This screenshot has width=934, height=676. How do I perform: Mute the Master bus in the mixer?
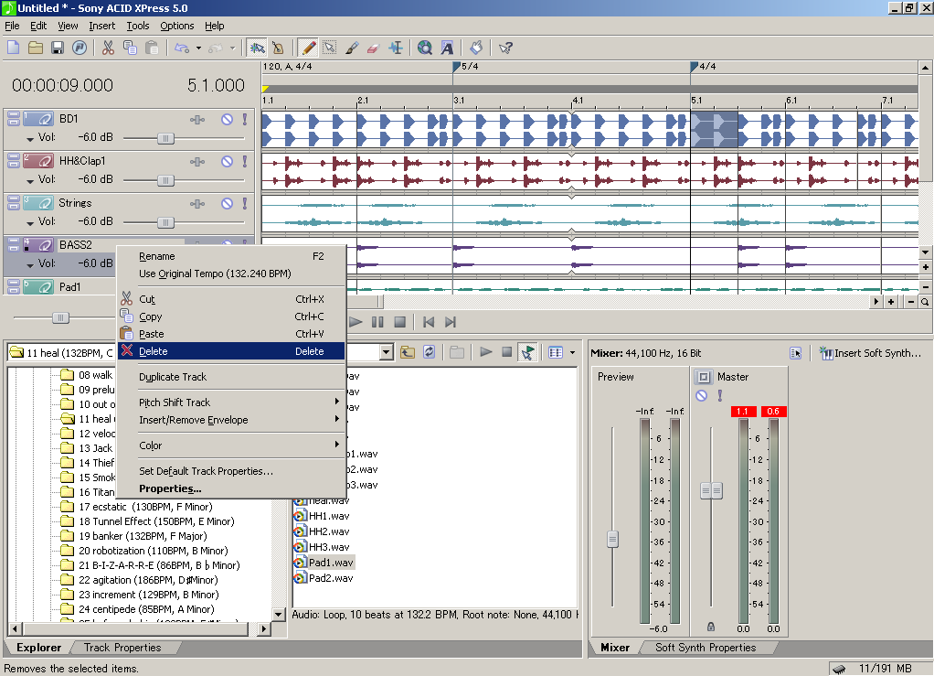coord(701,395)
